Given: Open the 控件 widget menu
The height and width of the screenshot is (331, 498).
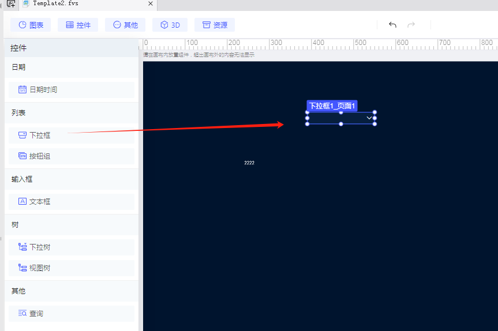Looking at the screenshot, I should (x=78, y=25).
